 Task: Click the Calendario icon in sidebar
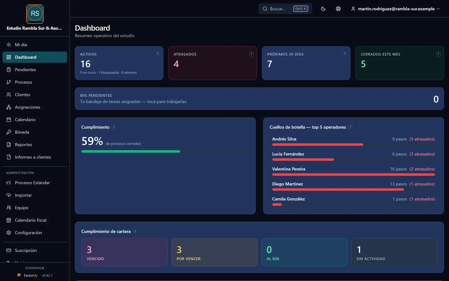click(x=9, y=120)
